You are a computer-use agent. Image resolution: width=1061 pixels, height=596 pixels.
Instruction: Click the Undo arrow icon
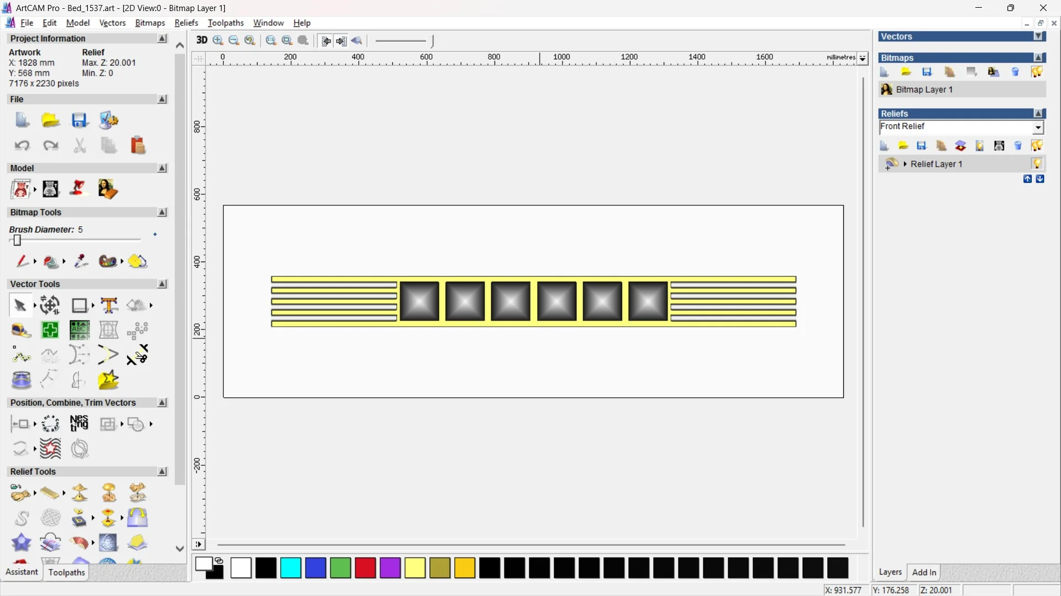[22, 146]
